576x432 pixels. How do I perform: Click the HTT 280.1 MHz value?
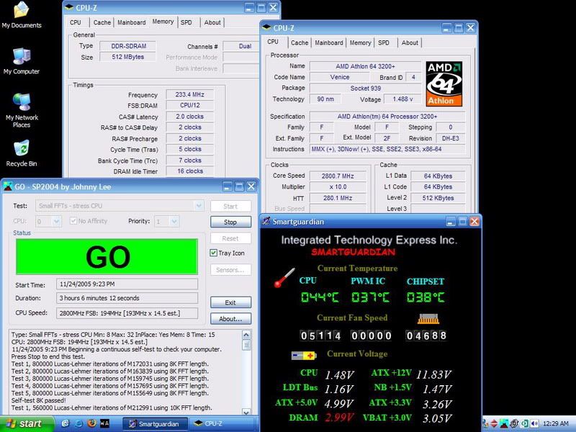338,198
